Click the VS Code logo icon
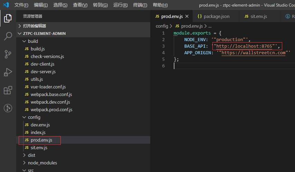 click(6, 5)
